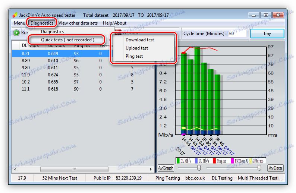This screenshot has width=296, height=193.
Task: Click the UL value 0.649
Action: point(53,54)
